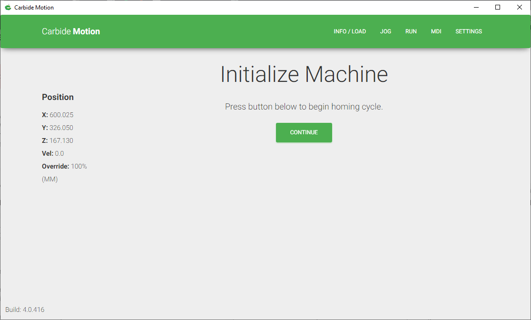Close the Carbide Motion window

(519, 7)
